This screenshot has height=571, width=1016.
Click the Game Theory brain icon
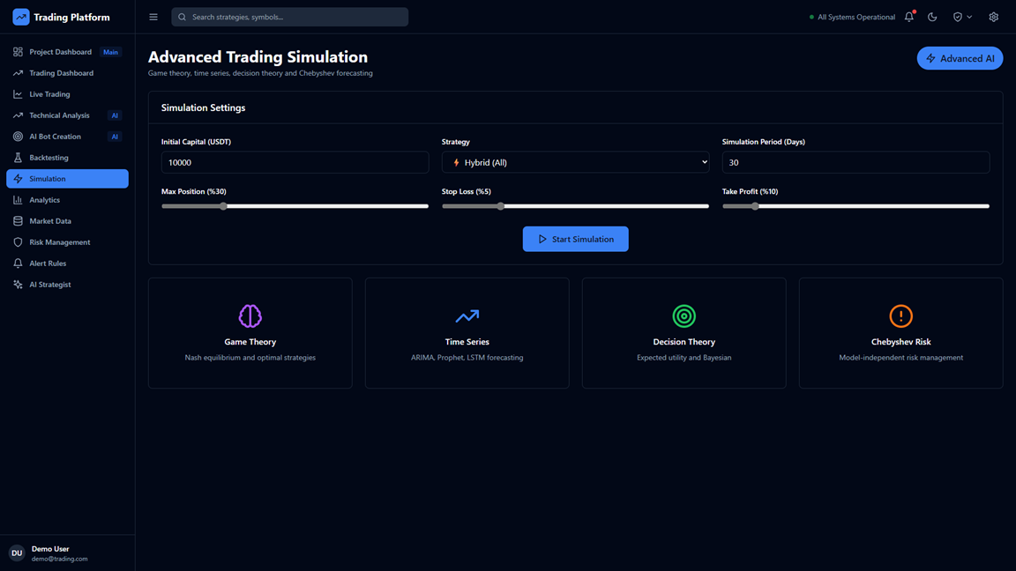pyautogui.click(x=250, y=315)
